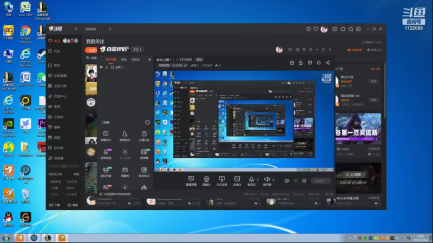Collapse the Douyu sidebar list with up chevron
Viewport: 433px width, 243px height.
click(x=64, y=166)
